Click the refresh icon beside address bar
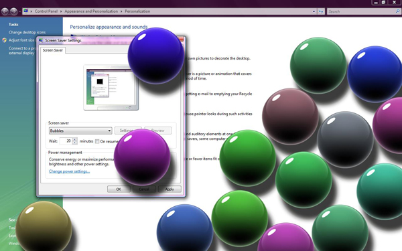Screen dimensions: 402x251 (x=321, y=11)
